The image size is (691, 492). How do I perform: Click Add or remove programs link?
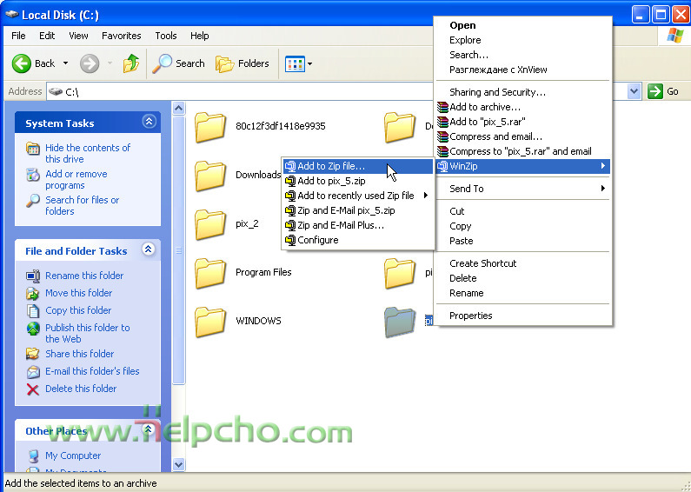tap(76, 179)
